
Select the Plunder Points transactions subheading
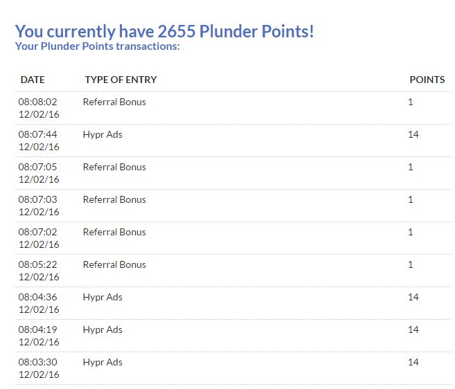98,46
